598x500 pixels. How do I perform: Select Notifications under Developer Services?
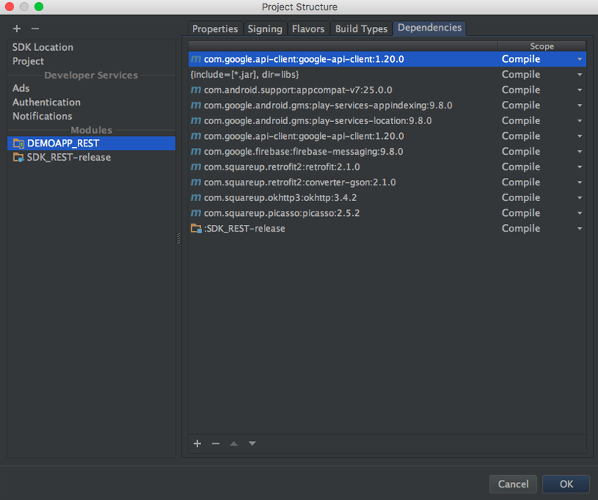(x=43, y=116)
